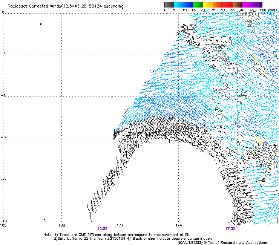This screenshot has width=279, height=245.
Task: Click the green 15-20 knots legend segment
Action: click(x=198, y=5)
